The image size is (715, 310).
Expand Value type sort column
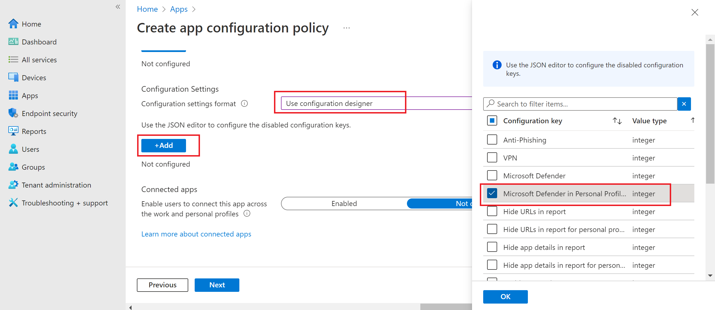pyautogui.click(x=695, y=120)
